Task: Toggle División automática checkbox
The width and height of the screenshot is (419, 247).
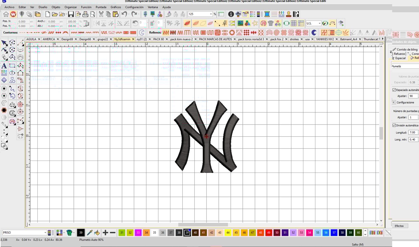Action: tap(394, 125)
